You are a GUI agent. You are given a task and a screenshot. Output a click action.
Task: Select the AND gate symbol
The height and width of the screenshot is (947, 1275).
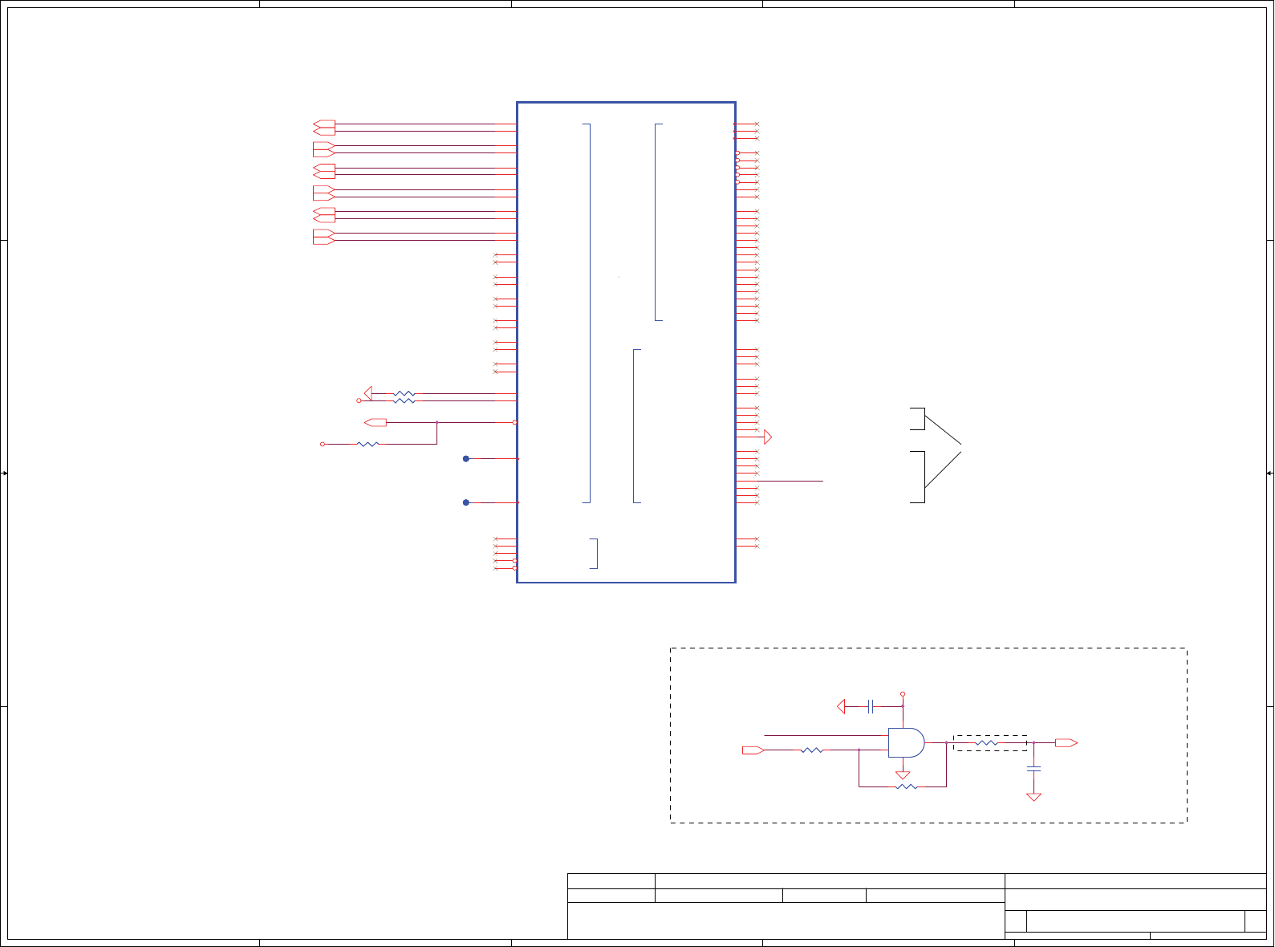906,742
